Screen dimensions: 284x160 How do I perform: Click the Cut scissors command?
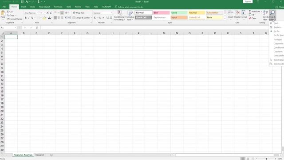(10, 12)
